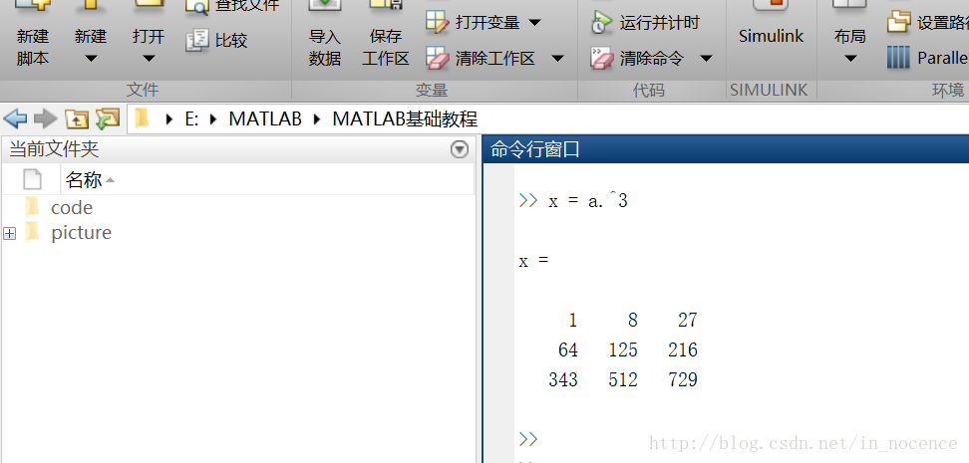This screenshot has width=969, height=463.
Task: Click the Current Folder (当前文件夹) panel title
Action: (x=54, y=148)
